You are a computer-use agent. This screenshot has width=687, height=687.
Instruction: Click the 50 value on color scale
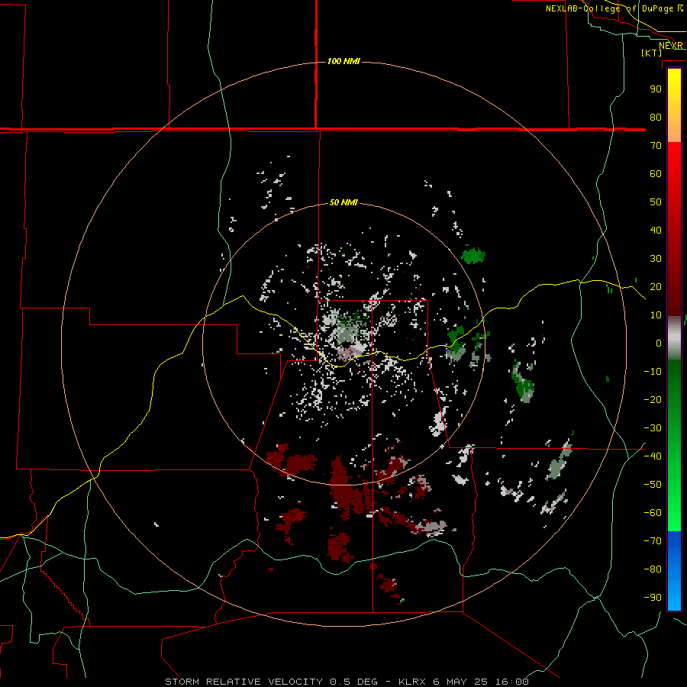[656, 202]
